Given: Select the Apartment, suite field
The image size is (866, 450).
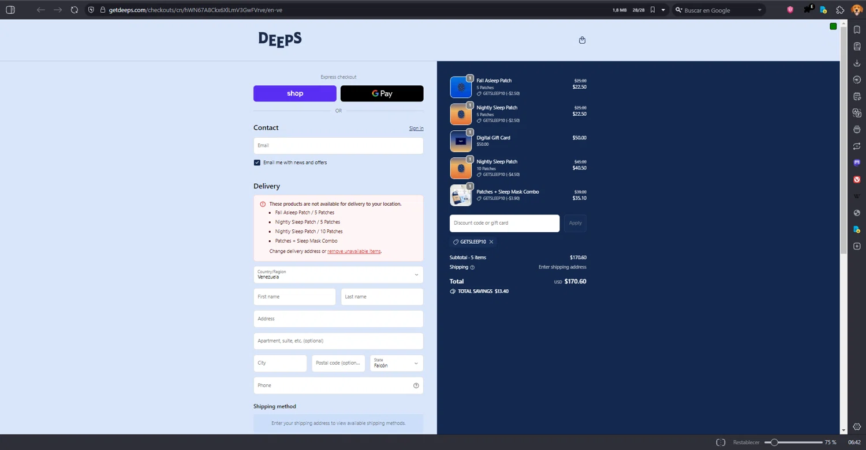Looking at the screenshot, I should pyautogui.click(x=338, y=341).
